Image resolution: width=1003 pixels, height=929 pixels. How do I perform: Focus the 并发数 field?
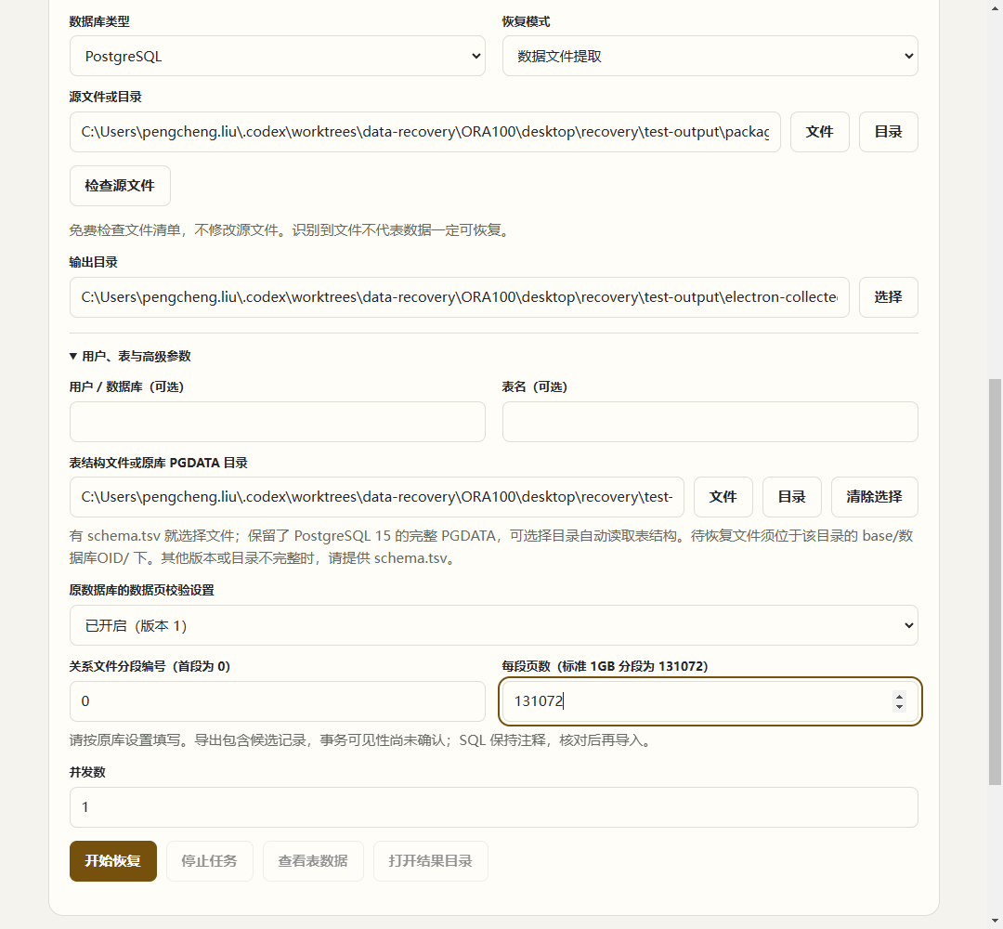(494, 806)
